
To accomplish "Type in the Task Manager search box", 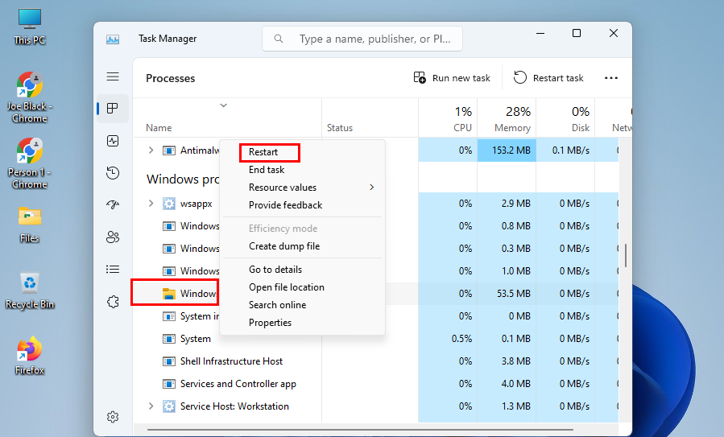I will tap(374, 39).
